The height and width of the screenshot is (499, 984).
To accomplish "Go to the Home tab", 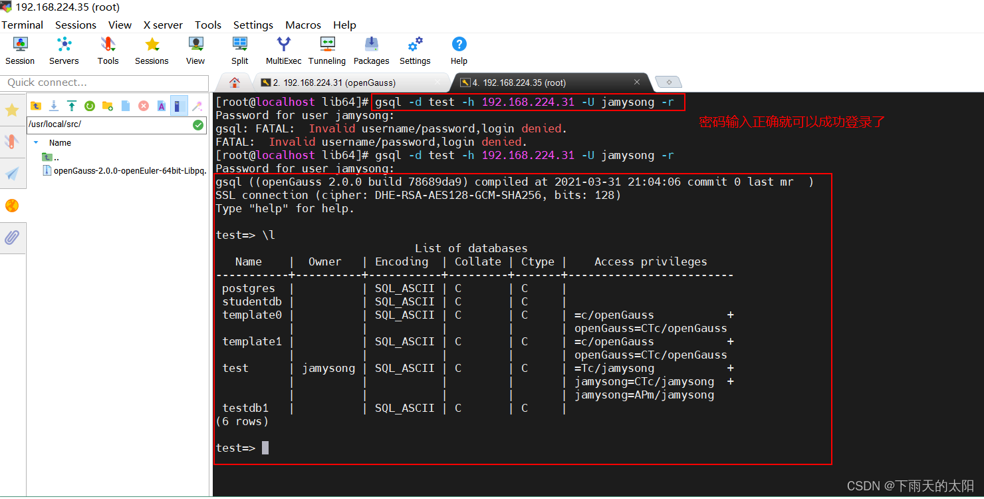I will [x=234, y=83].
